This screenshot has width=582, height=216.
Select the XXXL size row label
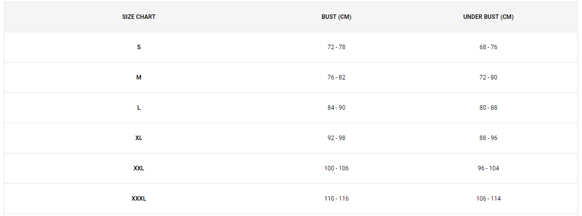[139, 199]
